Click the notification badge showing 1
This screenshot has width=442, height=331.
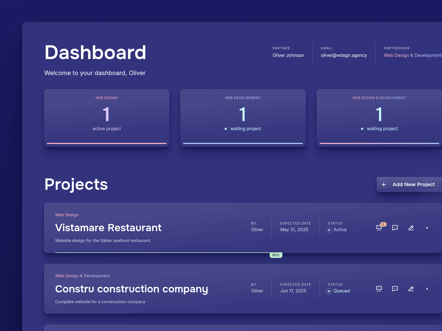[x=383, y=225]
